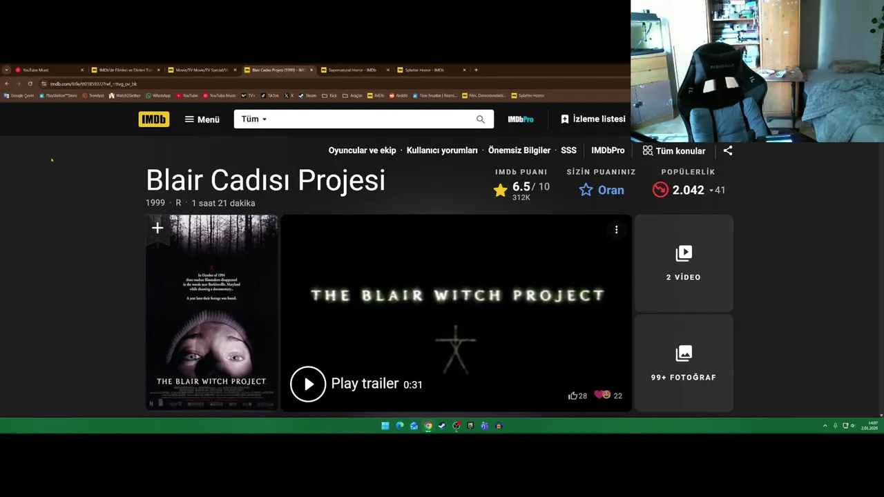Click the popularity trend icon
The height and width of the screenshot is (497, 884).
click(x=660, y=190)
